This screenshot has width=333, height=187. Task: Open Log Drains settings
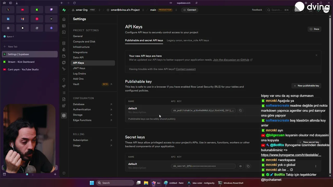pyautogui.click(x=79, y=74)
